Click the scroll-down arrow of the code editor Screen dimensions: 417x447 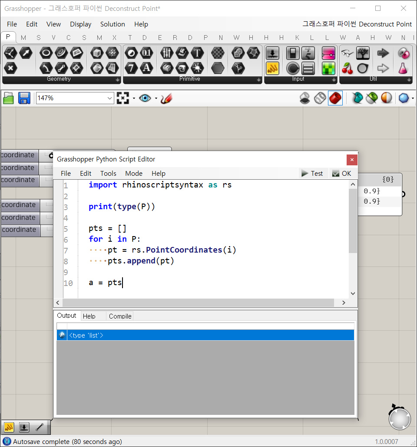click(x=353, y=294)
